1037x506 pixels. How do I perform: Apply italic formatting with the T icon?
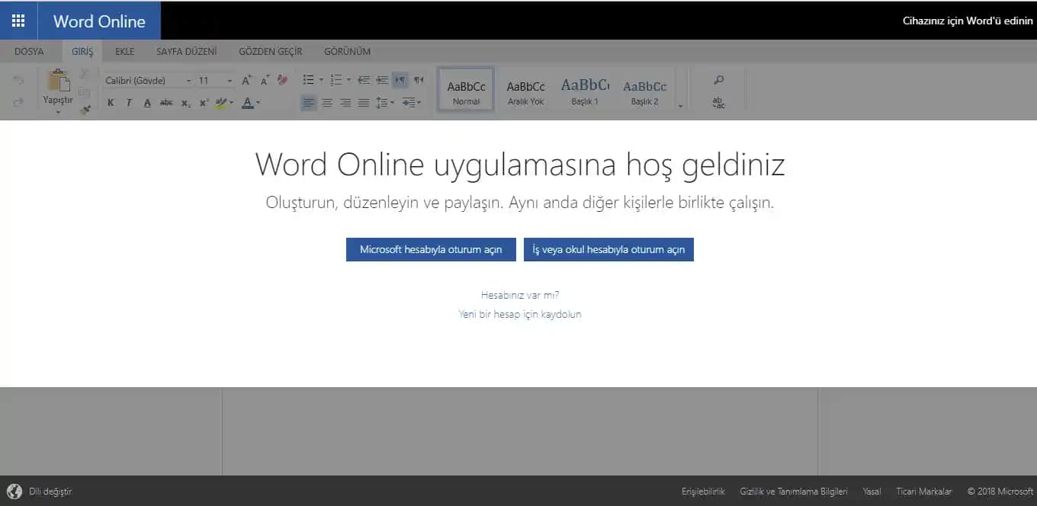pos(128,102)
